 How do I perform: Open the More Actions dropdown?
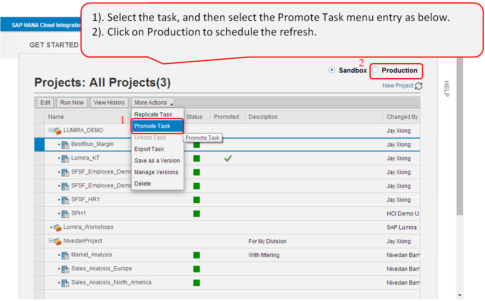click(x=153, y=103)
